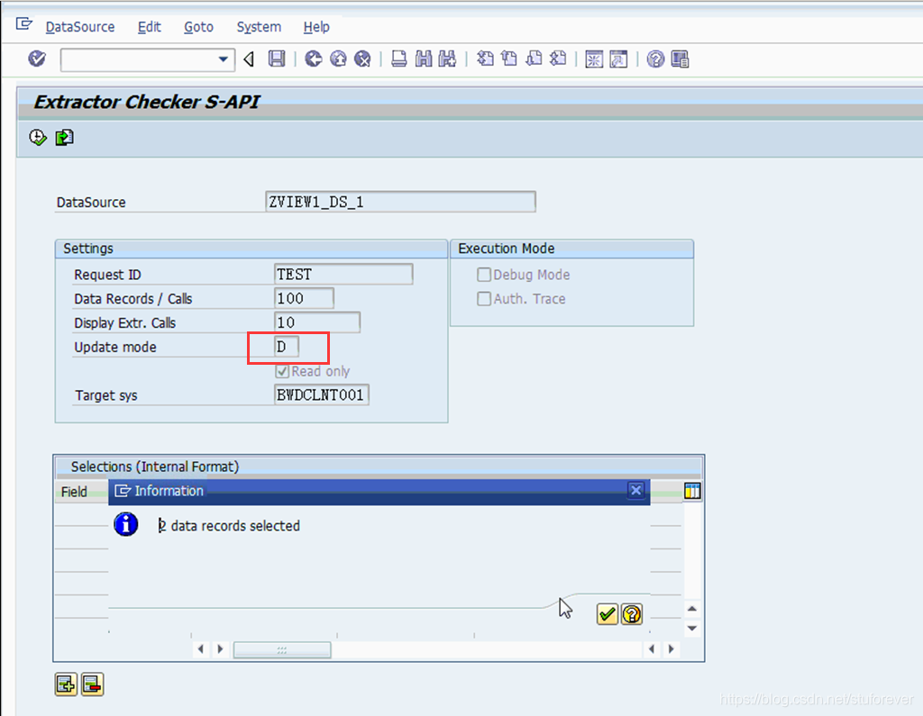Click the First Page icon
The width and height of the screenshot is (923, 716).
(x=485, y=59)
